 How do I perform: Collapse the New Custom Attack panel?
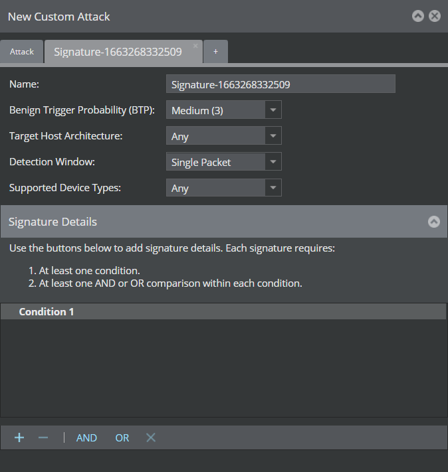coord(418,16)
